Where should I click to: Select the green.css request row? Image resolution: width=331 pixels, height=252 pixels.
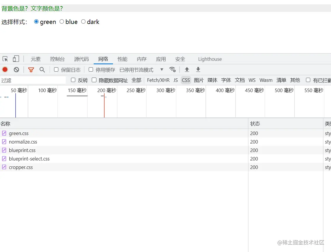165,133
